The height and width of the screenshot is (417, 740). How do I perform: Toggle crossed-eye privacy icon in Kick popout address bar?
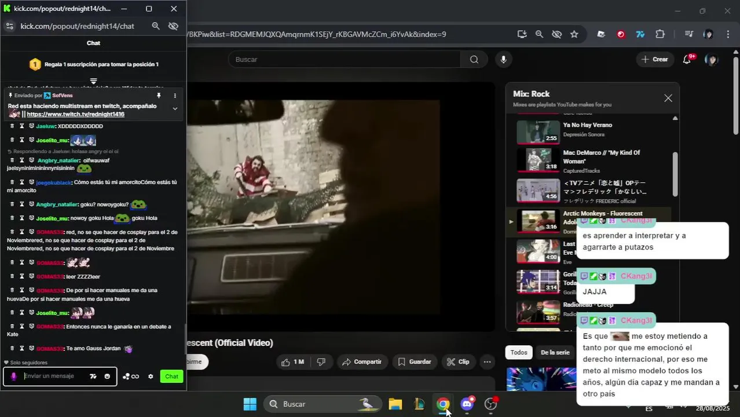tap(173, 26)
